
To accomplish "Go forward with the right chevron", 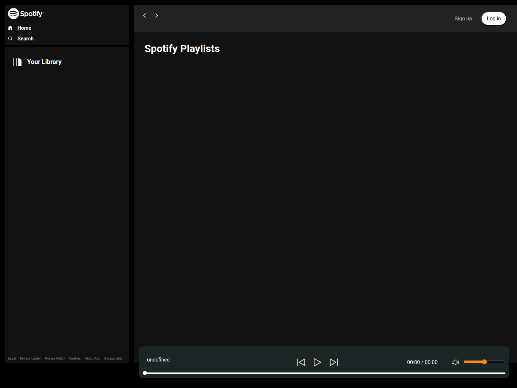I will point(157,16).
